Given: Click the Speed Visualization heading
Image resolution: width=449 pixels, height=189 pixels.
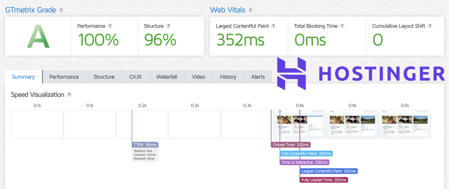Looking at the screenshot, I should click(38, 95).
